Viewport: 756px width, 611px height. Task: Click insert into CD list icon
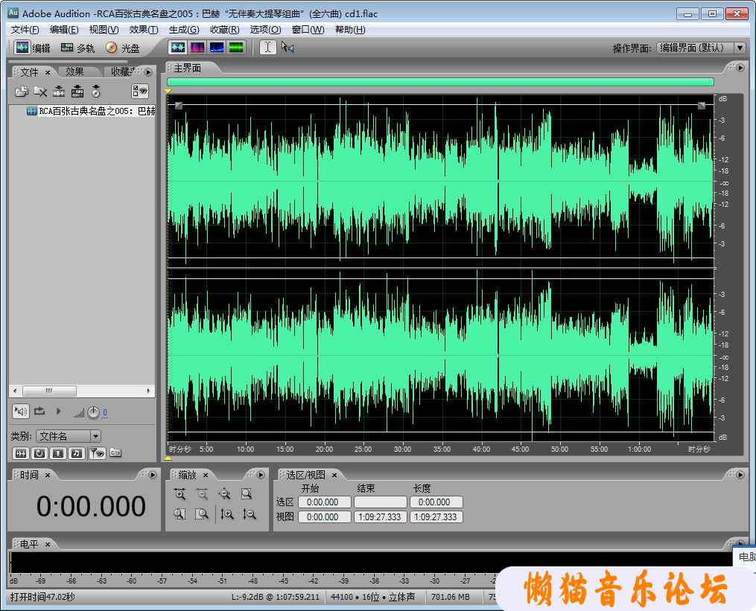96,91
